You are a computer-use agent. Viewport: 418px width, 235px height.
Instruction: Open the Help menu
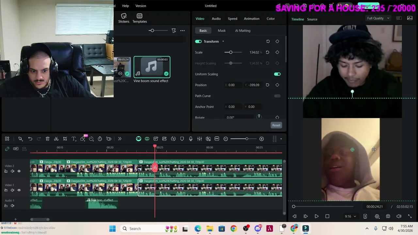(x=125, y=6)
